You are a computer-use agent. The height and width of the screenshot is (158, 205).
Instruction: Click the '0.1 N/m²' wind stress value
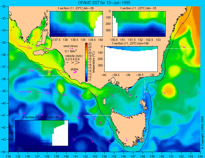click(x=71, y=51)
